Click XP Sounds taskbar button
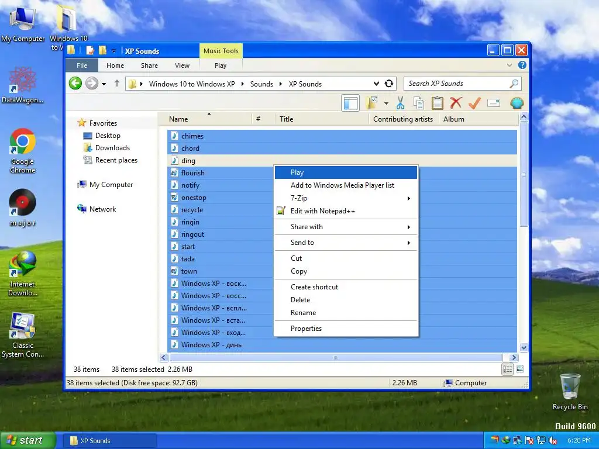 point(109,441)
